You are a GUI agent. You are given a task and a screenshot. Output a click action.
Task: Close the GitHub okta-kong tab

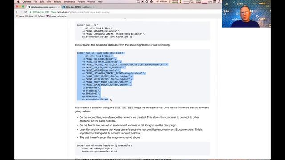pos(59,7)
